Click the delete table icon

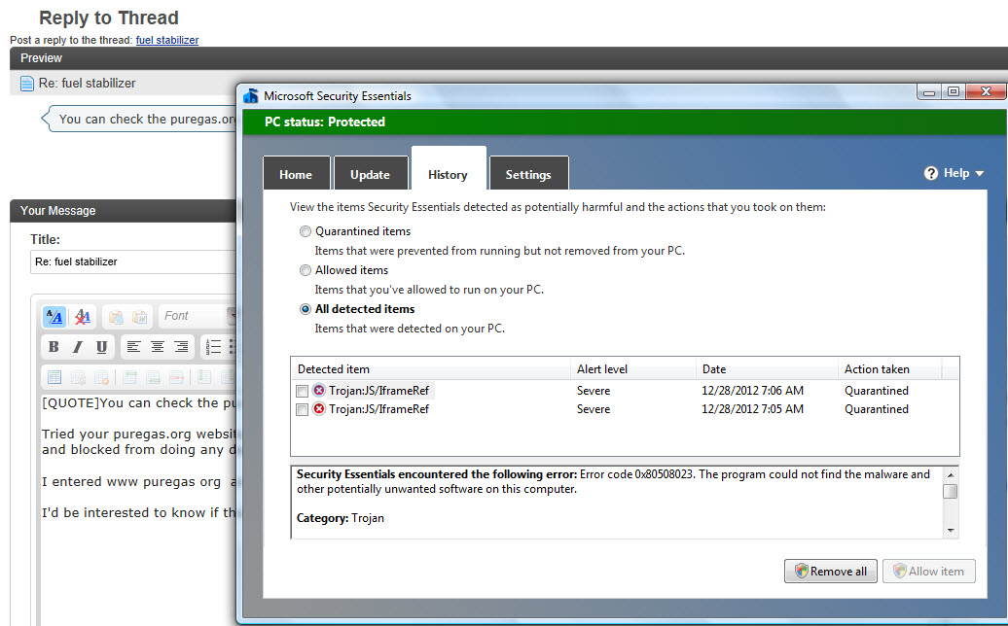pos(101,377)
